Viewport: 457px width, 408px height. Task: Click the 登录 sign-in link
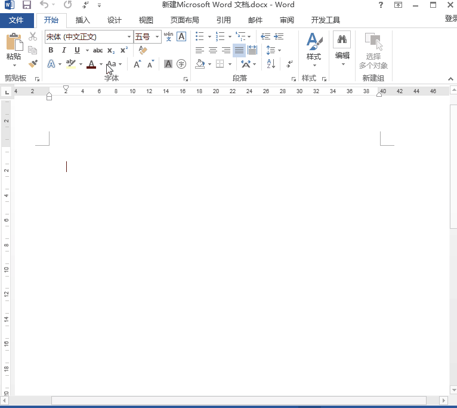click(450, 19)
